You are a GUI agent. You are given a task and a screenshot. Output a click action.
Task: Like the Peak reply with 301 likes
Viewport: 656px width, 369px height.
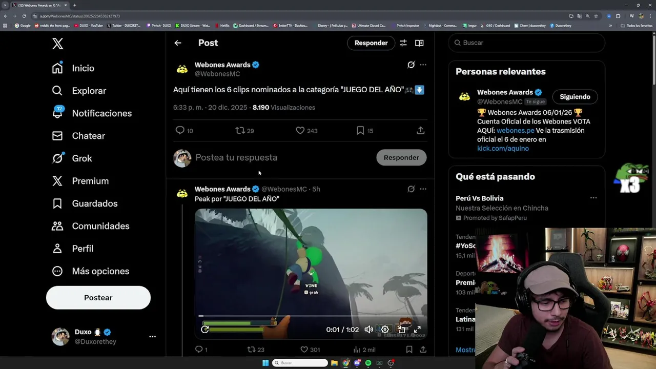310,350
